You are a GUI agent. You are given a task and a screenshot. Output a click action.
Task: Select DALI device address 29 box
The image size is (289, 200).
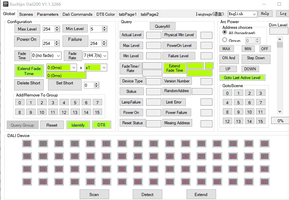233,157
